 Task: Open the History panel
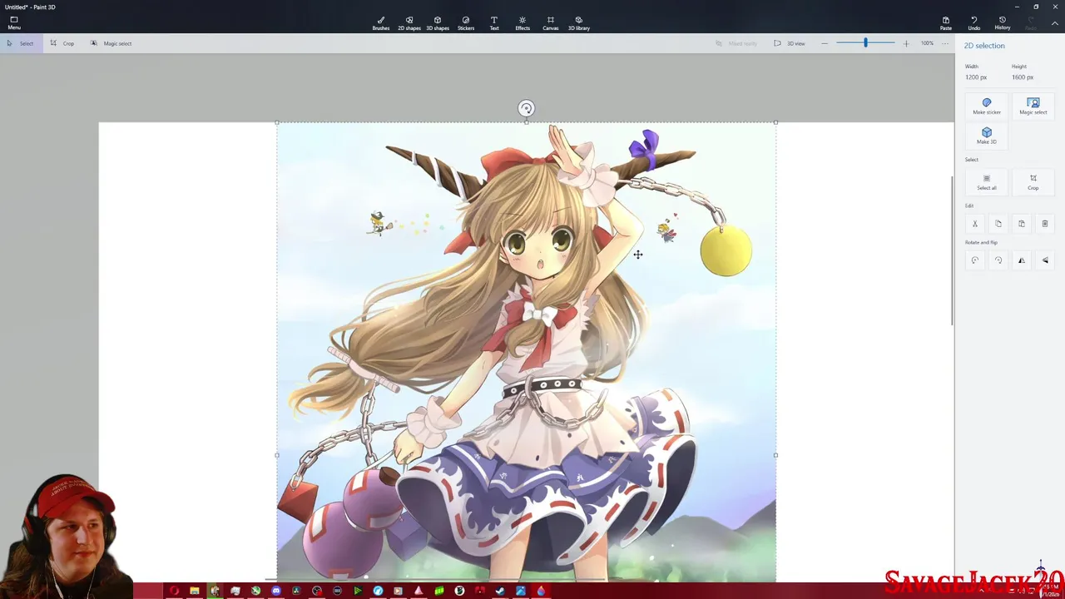pos(1003,23)
